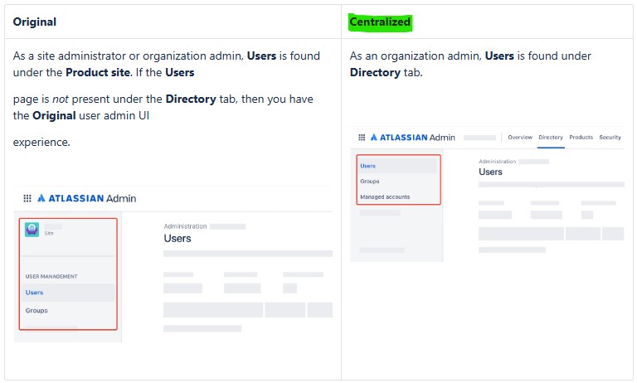Click the app switcher grid icon in Original screenshot
Screen dimensions: 637x383
coord(27,198)
